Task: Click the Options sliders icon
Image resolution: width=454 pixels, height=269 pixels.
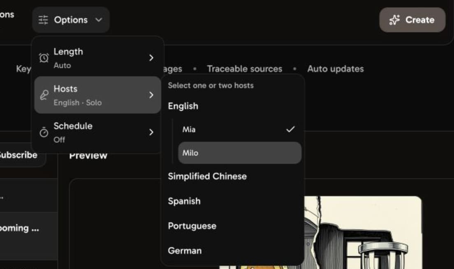Action: click(43, 20)
